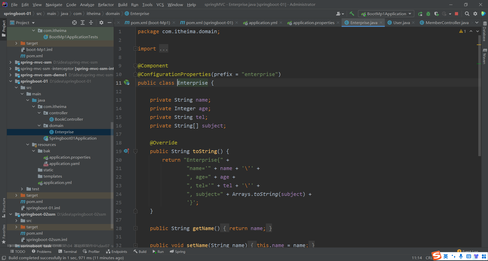Go to previous highlighted error arrow
Image resolution: width=488 pixels, height=261 pixels.
coord(471,31)
